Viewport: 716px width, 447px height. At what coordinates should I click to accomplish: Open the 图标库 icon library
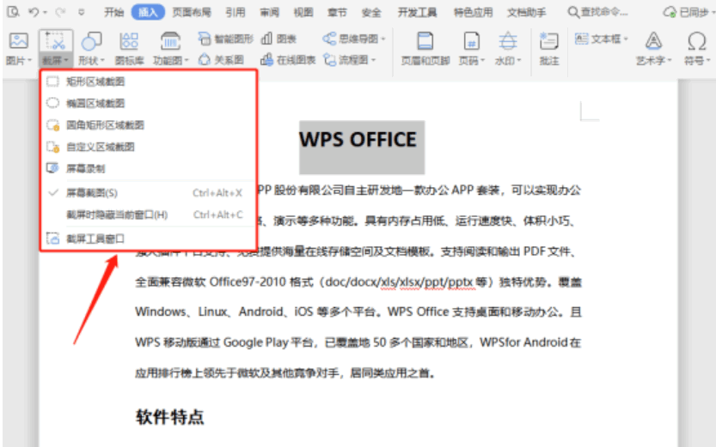[x=129, y=41]
